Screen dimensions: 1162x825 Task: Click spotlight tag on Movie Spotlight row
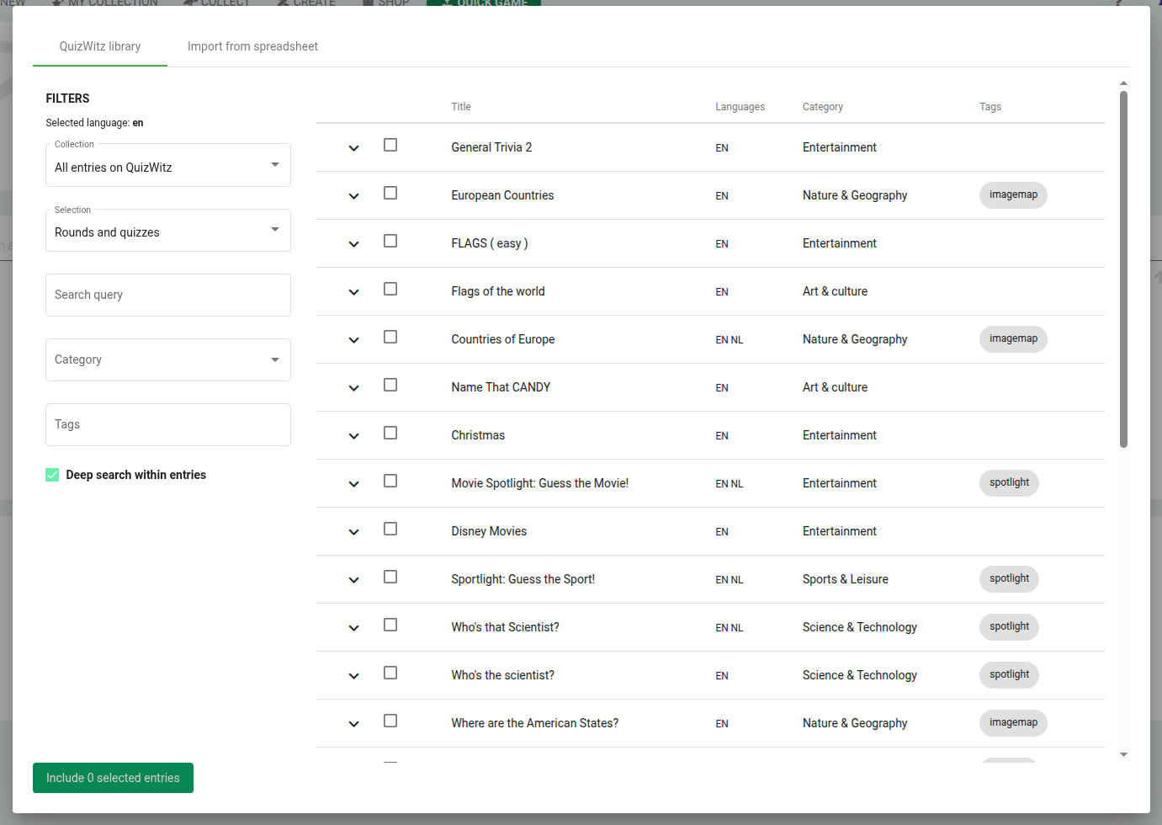click(x=1009, y=483)
